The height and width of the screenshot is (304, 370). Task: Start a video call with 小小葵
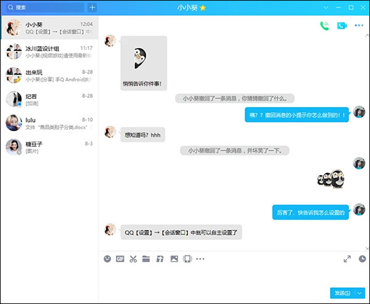pos(342,26)
